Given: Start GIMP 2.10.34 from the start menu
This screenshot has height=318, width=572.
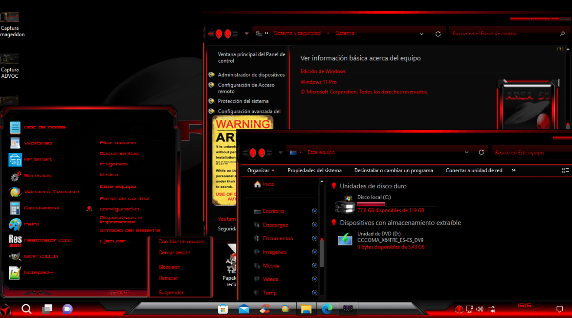Looking at the screenshot, I should point(41,256).
